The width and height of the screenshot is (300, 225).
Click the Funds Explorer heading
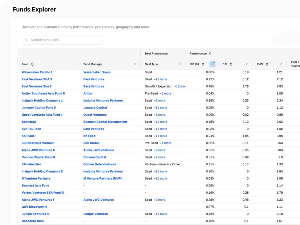click(34, 9)
